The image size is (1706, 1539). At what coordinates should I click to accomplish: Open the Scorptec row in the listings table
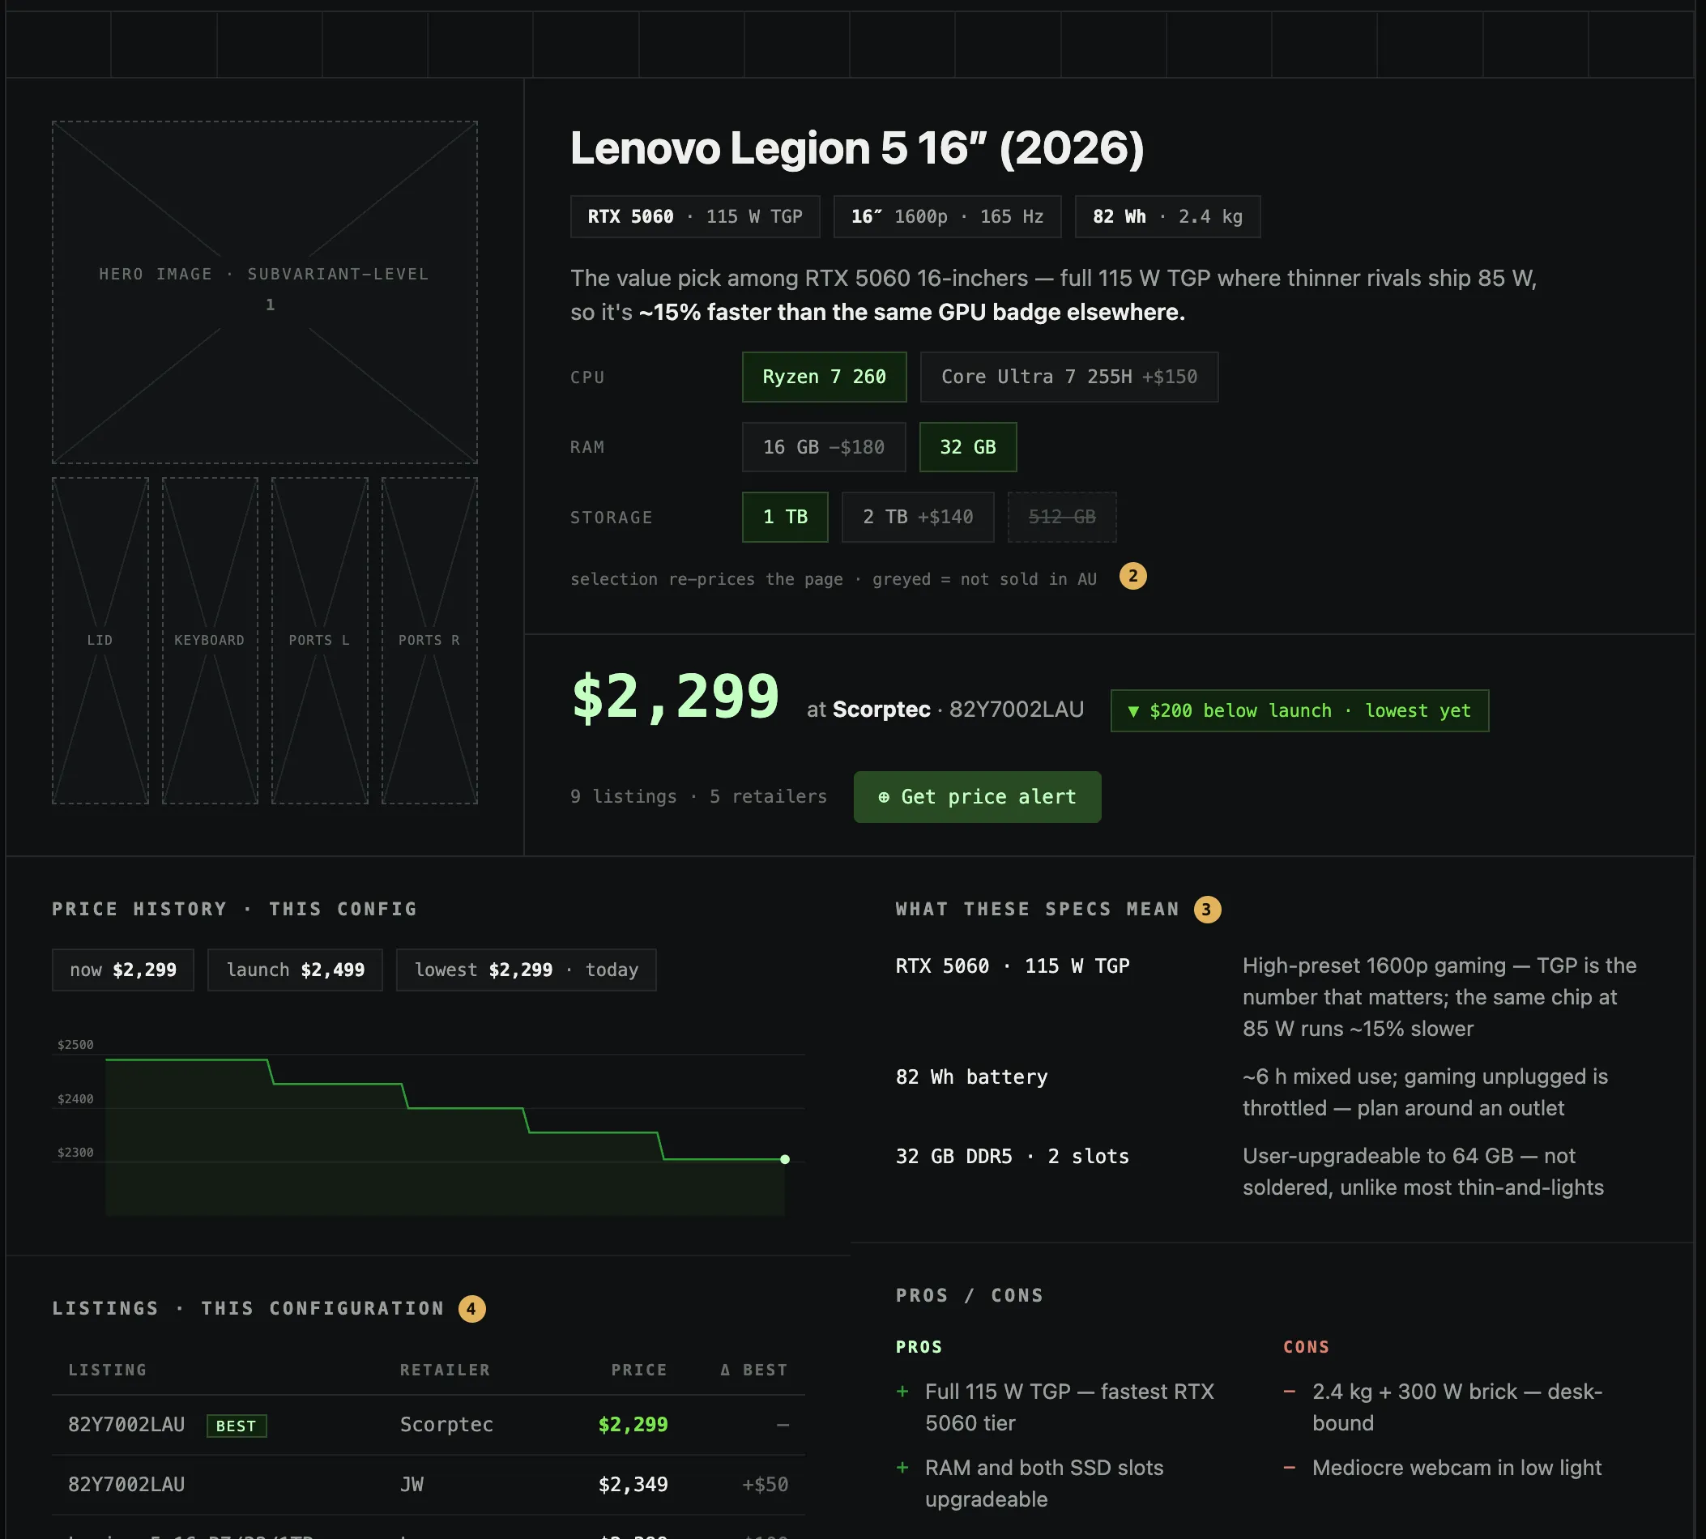click(428, 1425)
